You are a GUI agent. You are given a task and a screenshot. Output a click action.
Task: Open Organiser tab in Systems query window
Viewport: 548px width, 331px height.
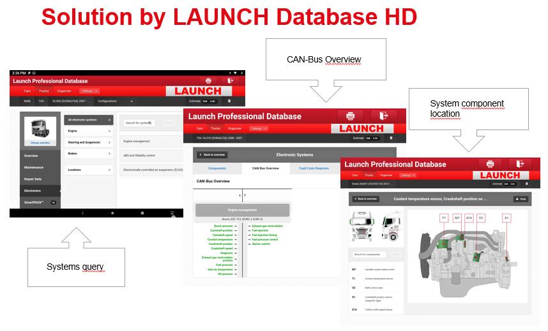click(64, 91)
